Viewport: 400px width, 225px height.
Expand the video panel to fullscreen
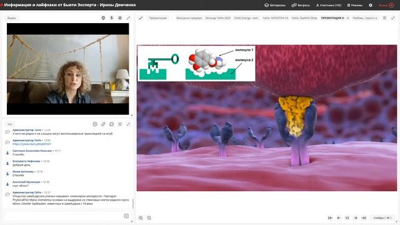pos(128,18)
